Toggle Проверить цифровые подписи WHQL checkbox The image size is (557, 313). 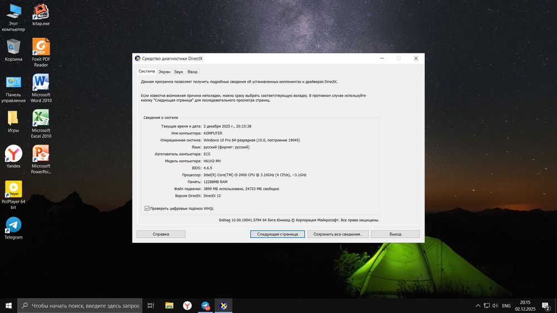tap(146, 208)
